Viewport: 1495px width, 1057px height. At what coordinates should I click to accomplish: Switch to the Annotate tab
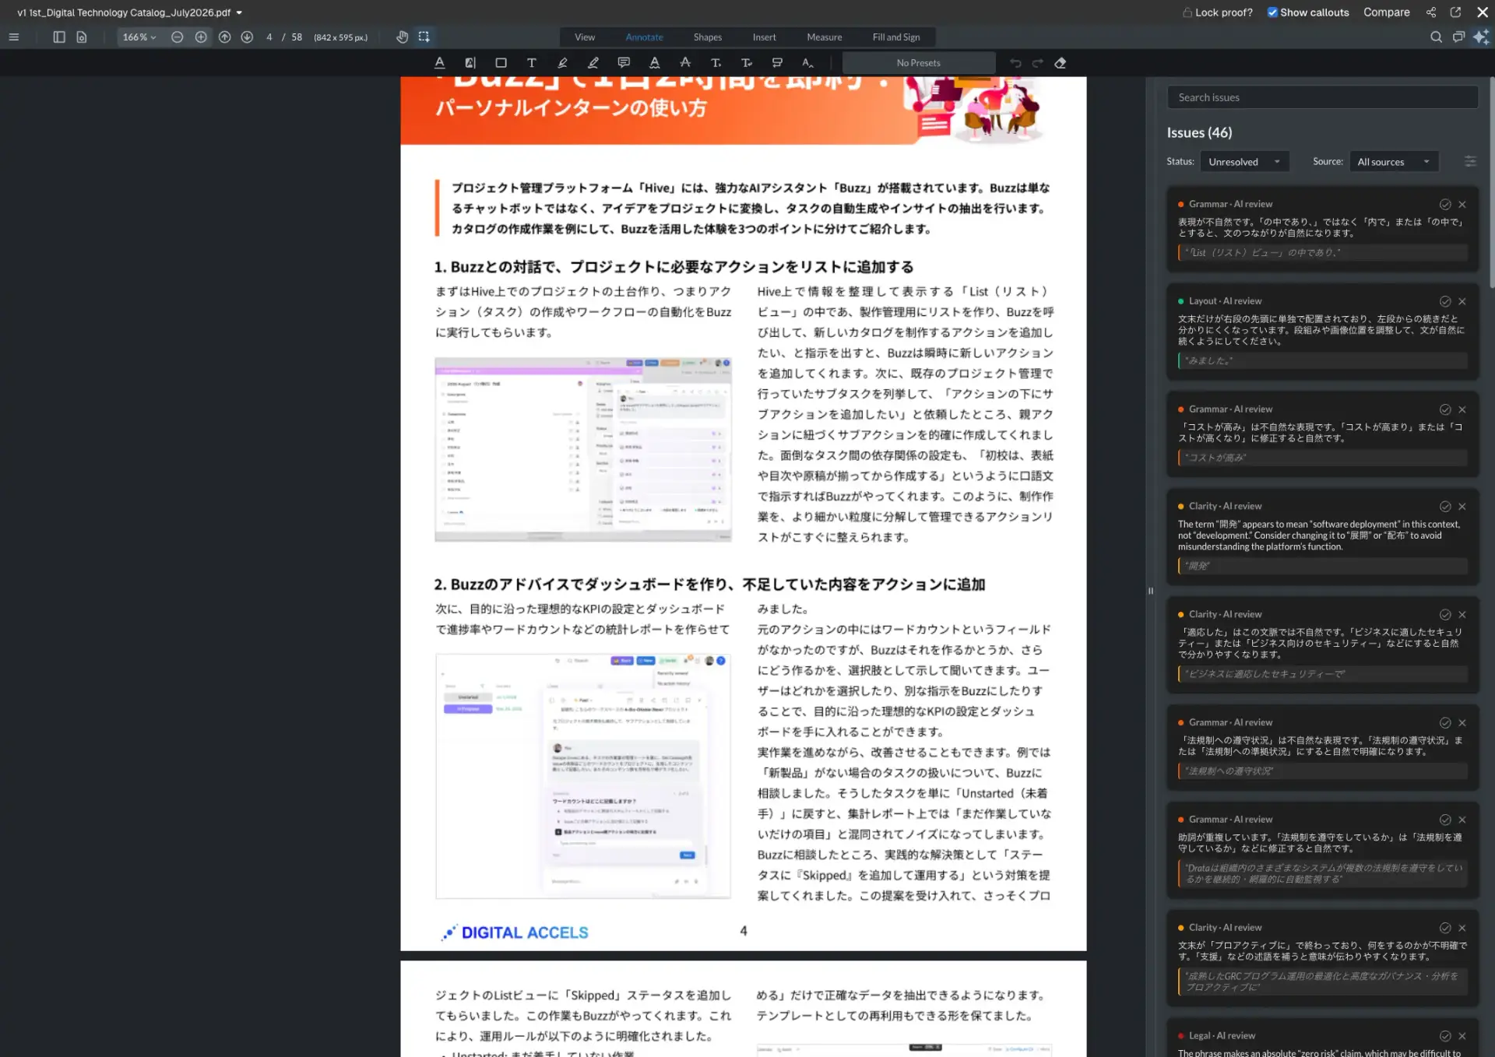coord(644,37)
